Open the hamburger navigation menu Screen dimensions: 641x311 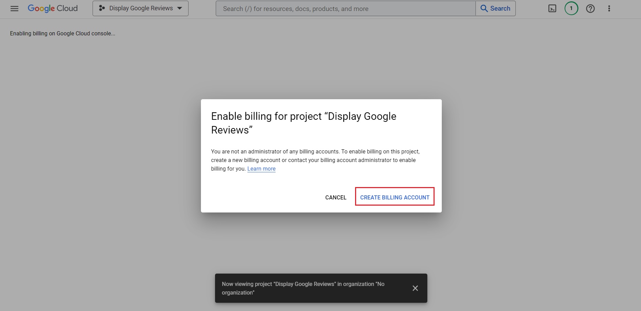click(x=14, y=9)
